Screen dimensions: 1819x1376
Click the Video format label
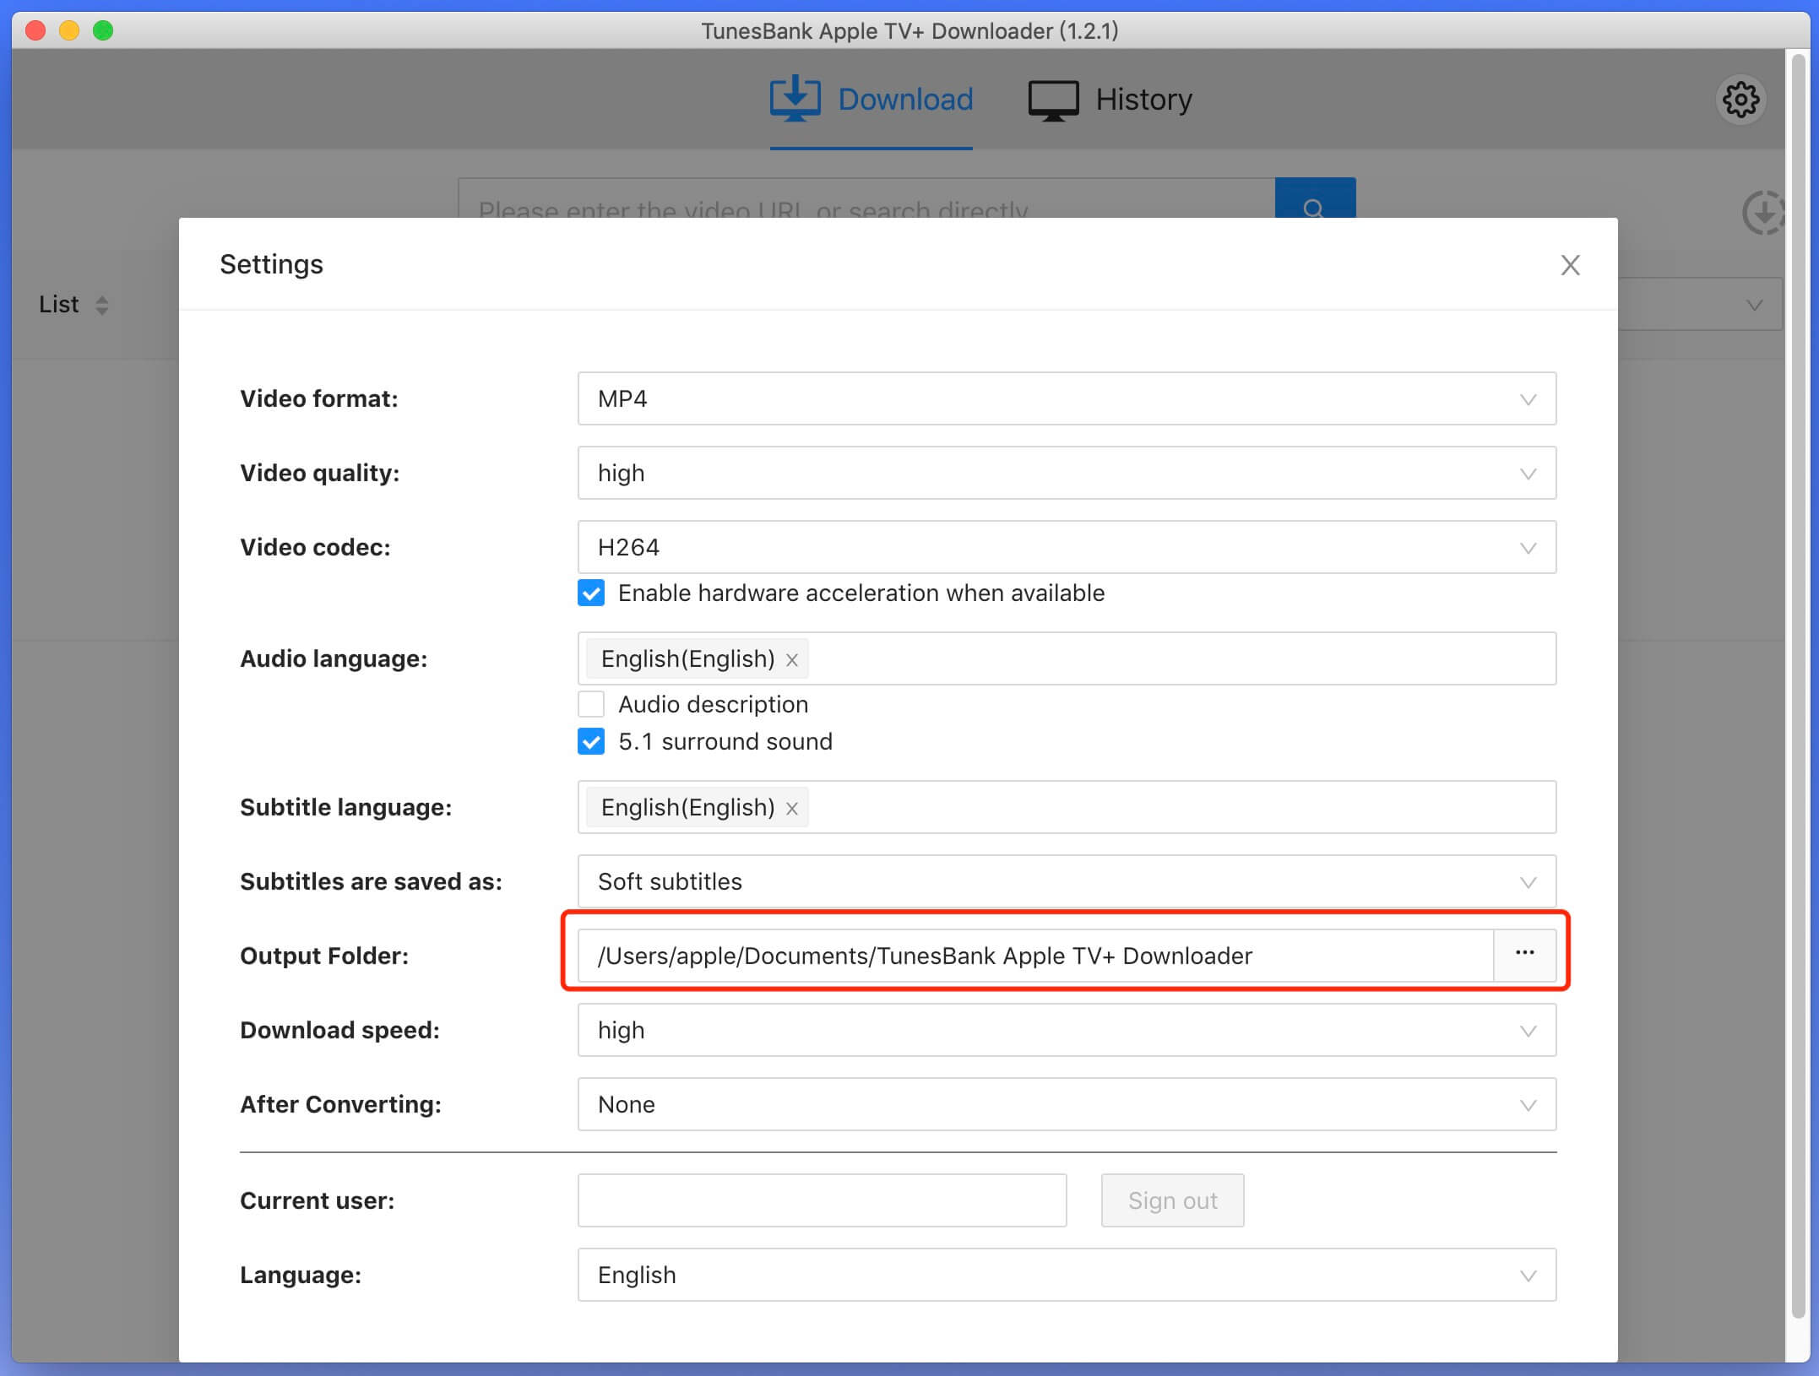coord(319,398)
